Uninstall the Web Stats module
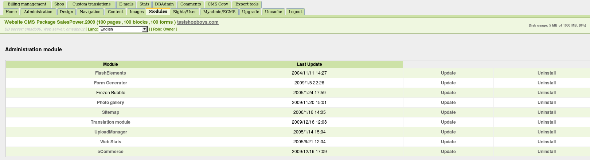Viewport: 590px width, 160px height. [546, 142]
